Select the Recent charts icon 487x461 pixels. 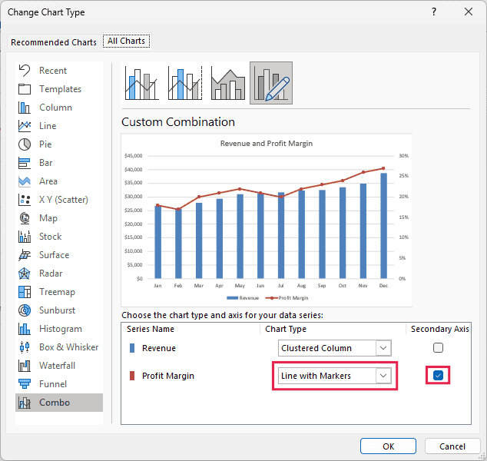(25, 71)
